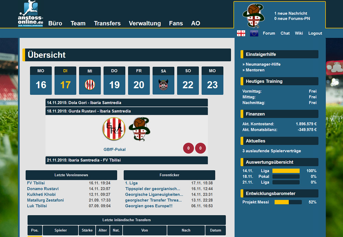Viewport: 343px width, 237px height.
Task: Click the Datum column header
Action: (x=215, y=230)
